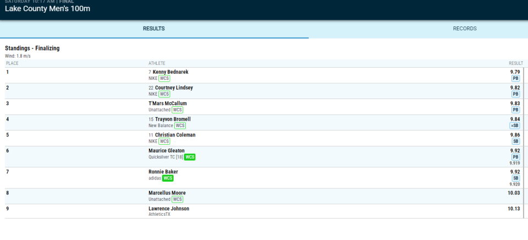Click Lawrence Johnson athlete name
This screenshot has width=528, height=240.
tap(169, 209)
